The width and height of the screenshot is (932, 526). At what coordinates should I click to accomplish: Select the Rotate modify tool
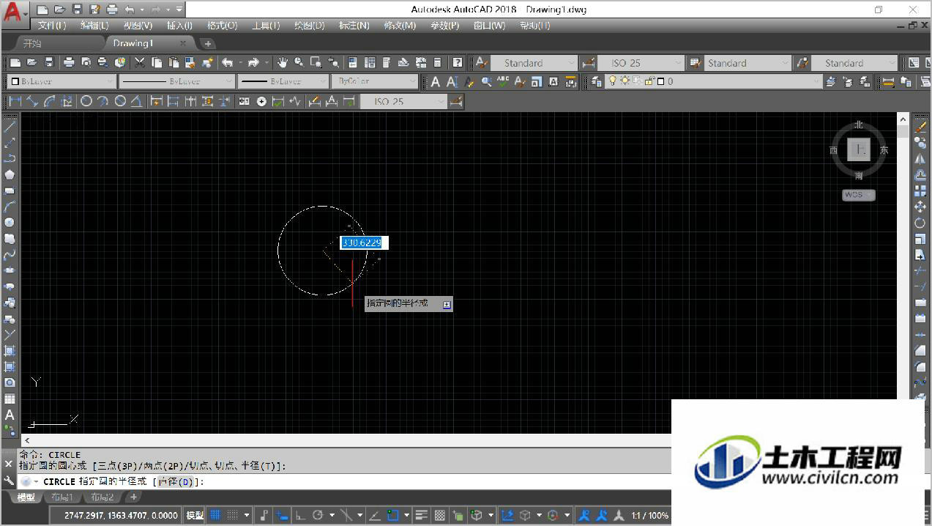pyautogui.click(x=920, y=223)
